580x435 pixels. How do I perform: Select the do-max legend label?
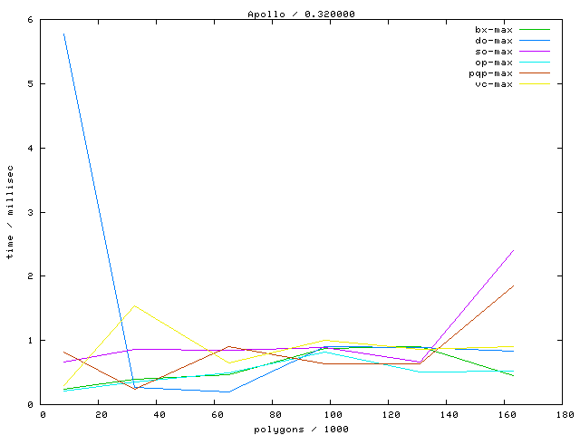pyautogui.click(x=493, y=41)
